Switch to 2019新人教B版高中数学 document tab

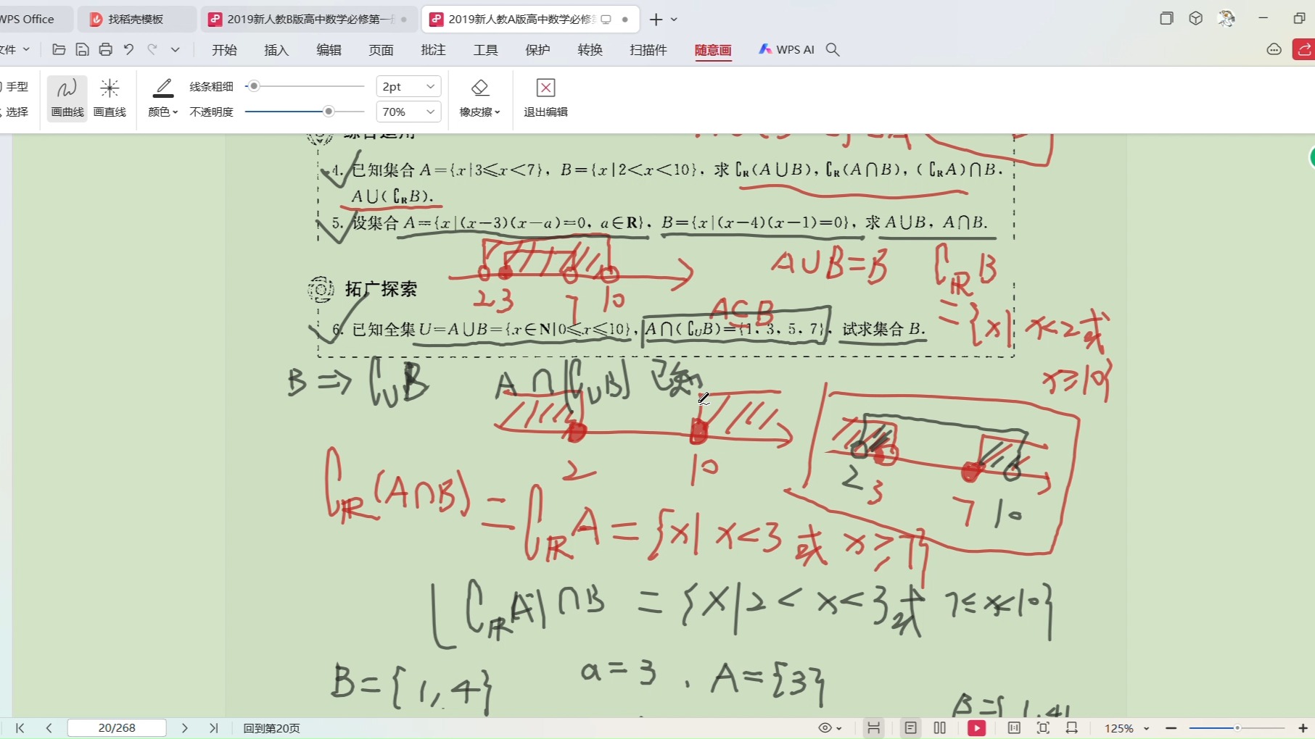[309, 20]
